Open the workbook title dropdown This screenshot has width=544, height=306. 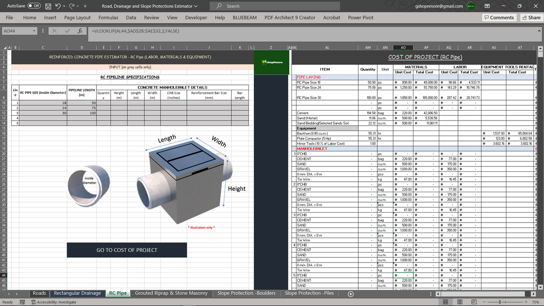[x=196, y=6]
